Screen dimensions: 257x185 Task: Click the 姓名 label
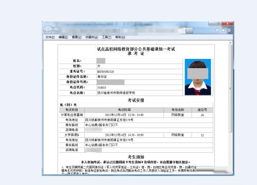pyautogui.click(x=77, y=60)
